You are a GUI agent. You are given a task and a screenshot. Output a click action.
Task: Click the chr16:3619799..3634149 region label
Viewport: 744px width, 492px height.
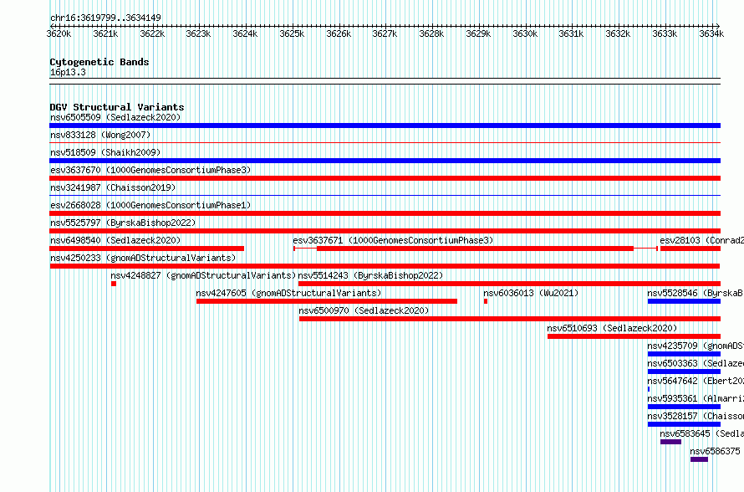tap(105, 18)
